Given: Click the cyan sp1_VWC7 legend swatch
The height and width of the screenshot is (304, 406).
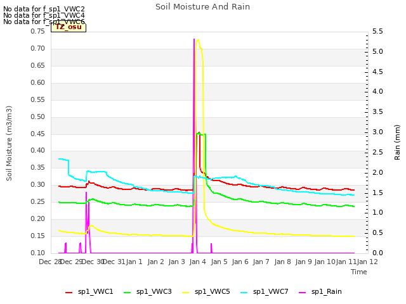Looking at the screenshot, I should pos(244,293).
